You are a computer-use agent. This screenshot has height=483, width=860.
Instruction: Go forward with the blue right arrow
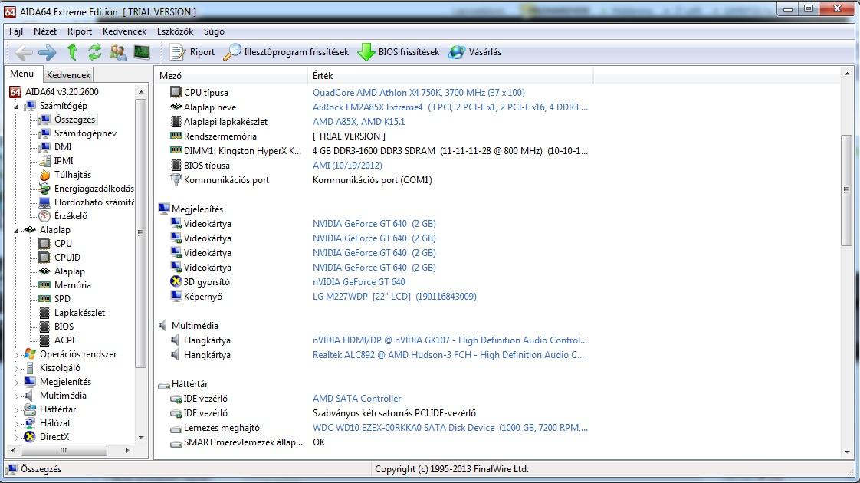coord(48,52)
